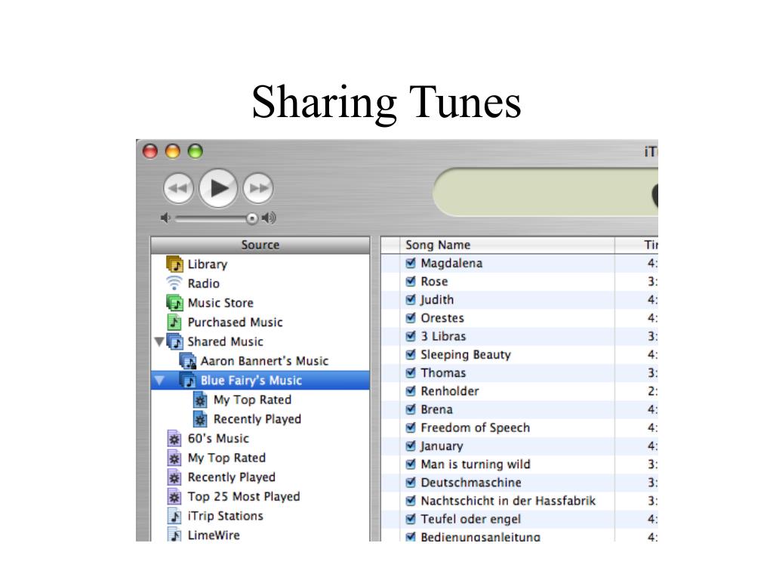Screen dimensions: 773x580
Task: Click the Music Store icon
Action: tap(174, 302)
